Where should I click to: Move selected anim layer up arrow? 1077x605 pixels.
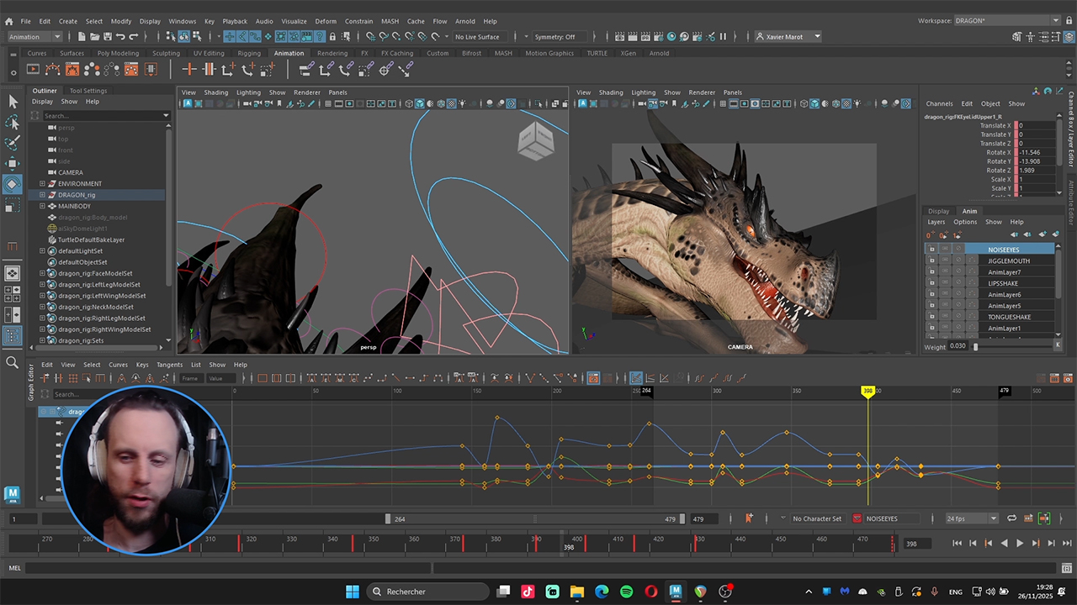1014,234
